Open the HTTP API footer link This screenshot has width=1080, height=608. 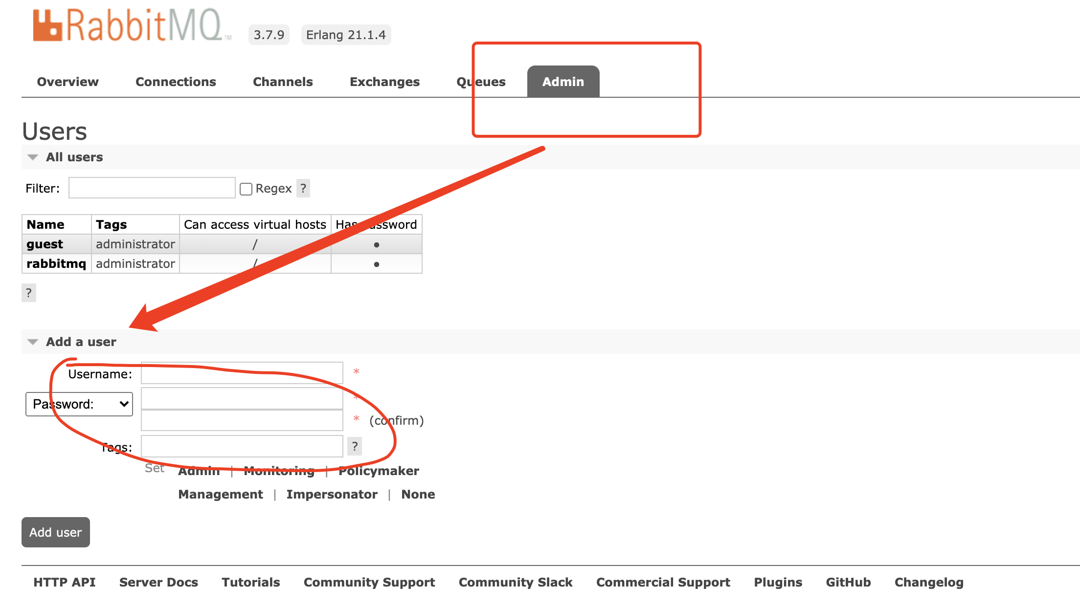click(65, 582)
